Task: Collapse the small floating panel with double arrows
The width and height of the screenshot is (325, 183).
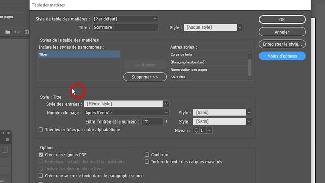Action: coord(3,133)
